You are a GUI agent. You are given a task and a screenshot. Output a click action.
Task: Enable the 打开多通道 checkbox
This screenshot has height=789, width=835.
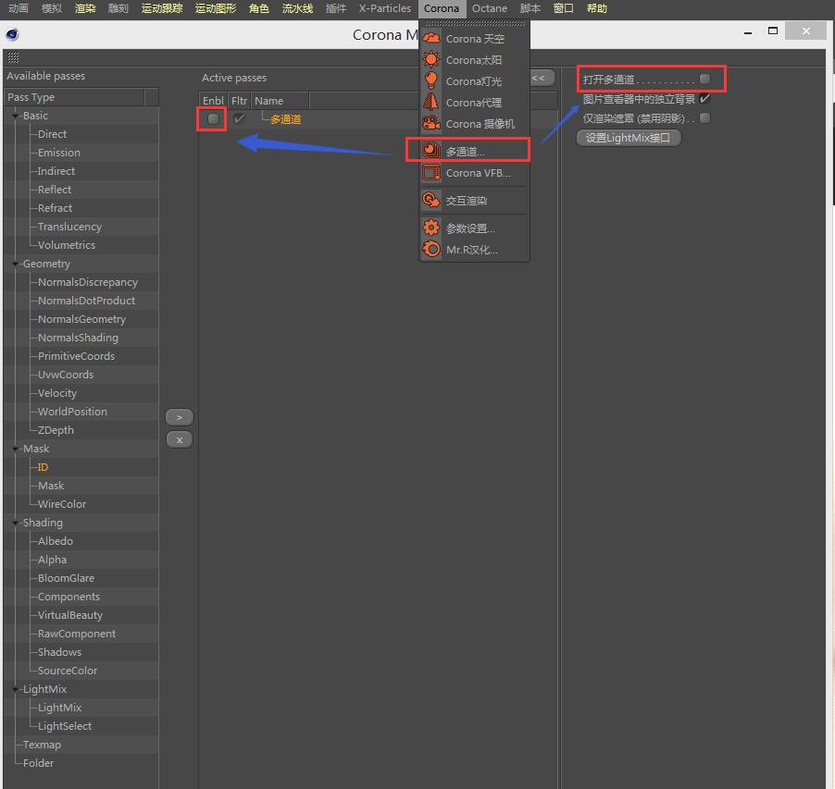[704, 80]
